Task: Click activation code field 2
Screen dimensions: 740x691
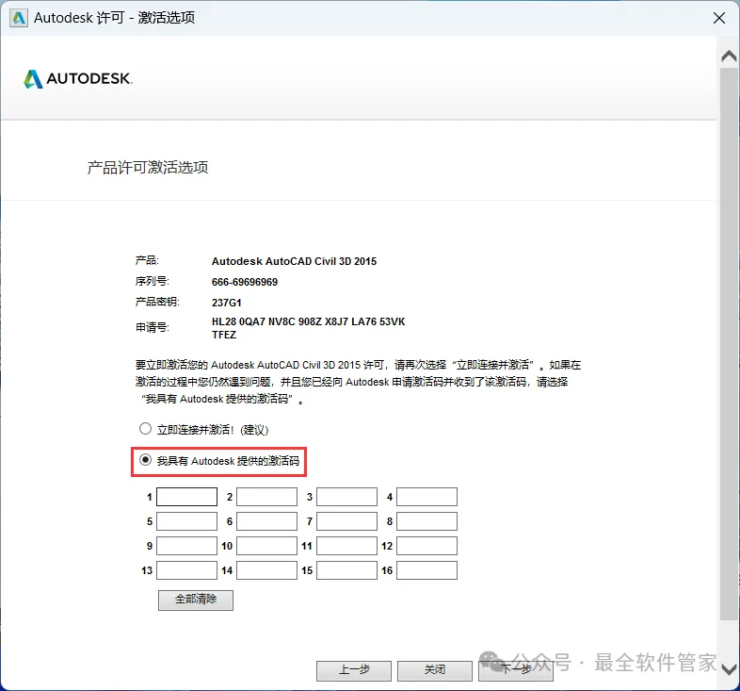Action: [266, 497]
